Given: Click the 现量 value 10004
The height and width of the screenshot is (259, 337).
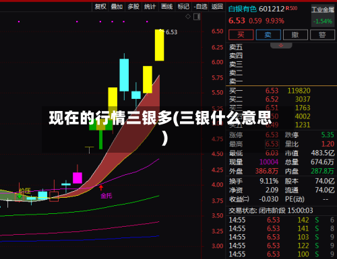Looking at the screenshot, I should tap(269, 162).
